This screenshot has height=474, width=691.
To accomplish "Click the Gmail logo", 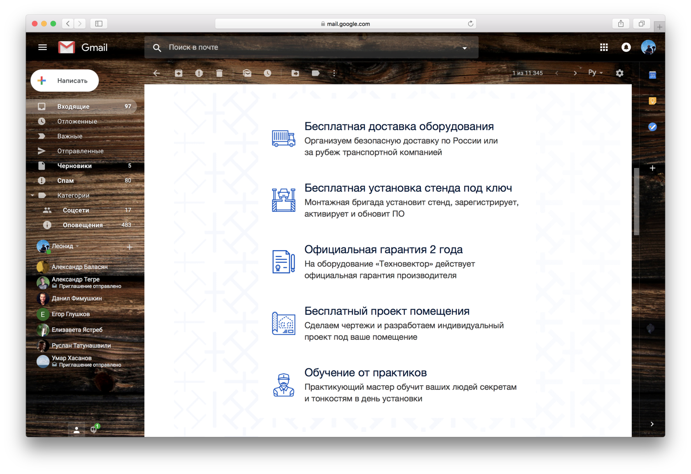I will tap(83, 47).
